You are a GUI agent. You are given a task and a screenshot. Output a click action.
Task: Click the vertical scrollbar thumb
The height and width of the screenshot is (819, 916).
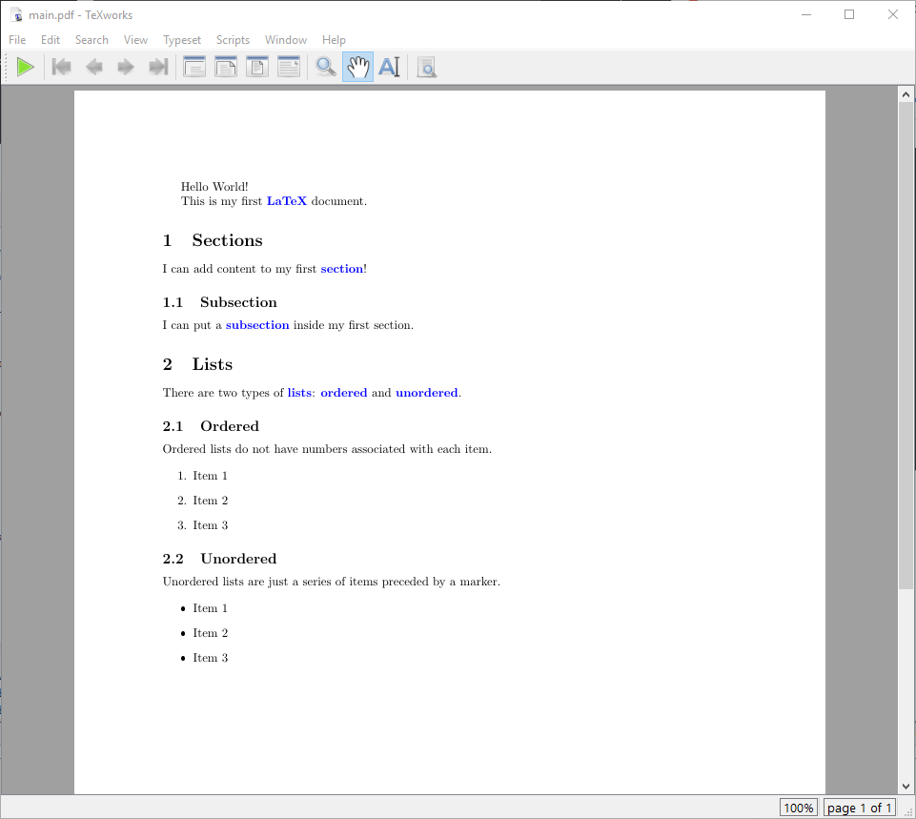tap(906, 345)
